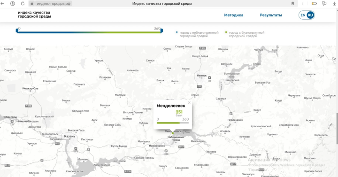Click the индекс качества городской среды logo
The width and height of the screenshot is (338, 177).
tap(34, 15)
